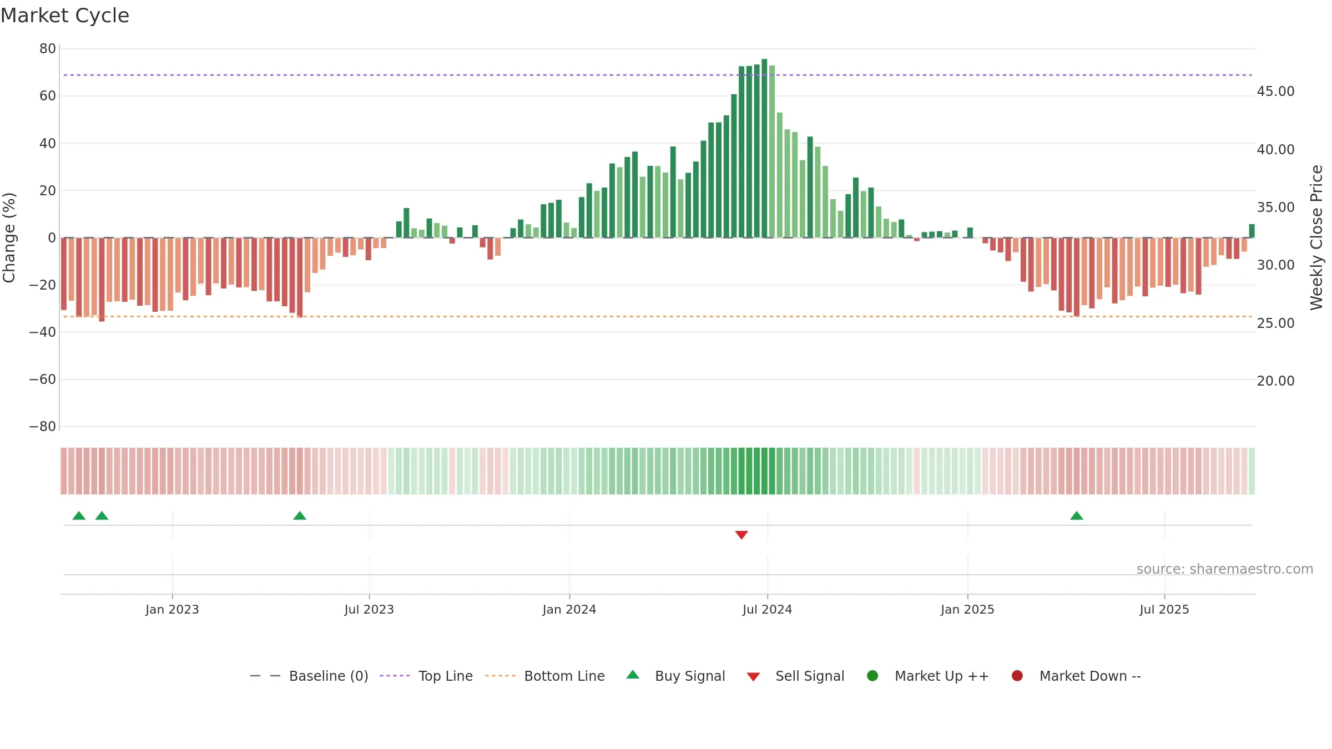The height and width of the screenshot is (749, 1332).
Task: Toggle the Buy Signal legend label
Action: point(690,676)
